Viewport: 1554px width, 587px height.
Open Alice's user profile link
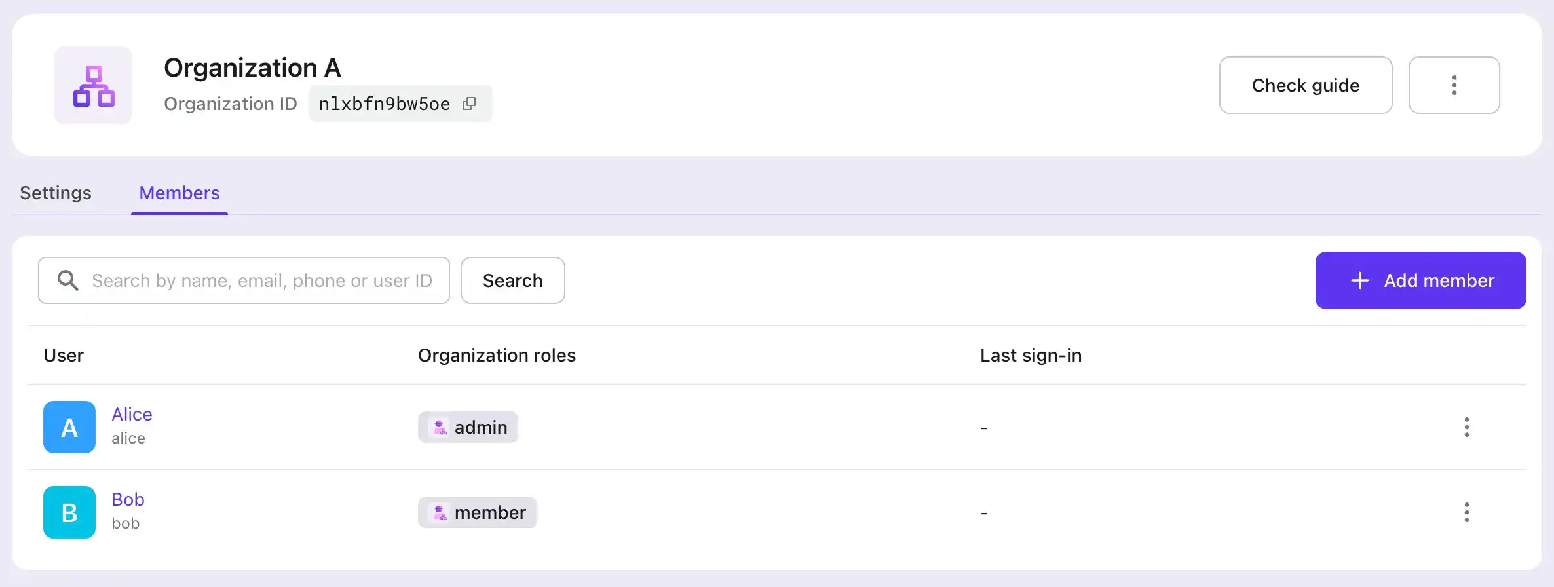[x=132, y=414]
